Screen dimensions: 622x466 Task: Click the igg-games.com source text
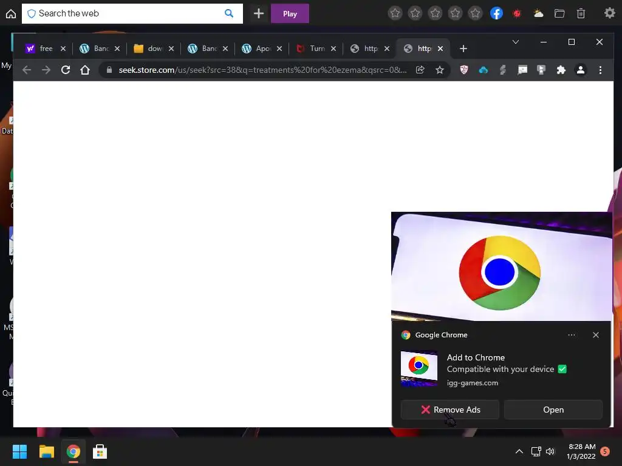[x=473, y=383]
